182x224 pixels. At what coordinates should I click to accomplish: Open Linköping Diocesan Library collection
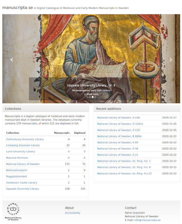[x=23, y=145]
